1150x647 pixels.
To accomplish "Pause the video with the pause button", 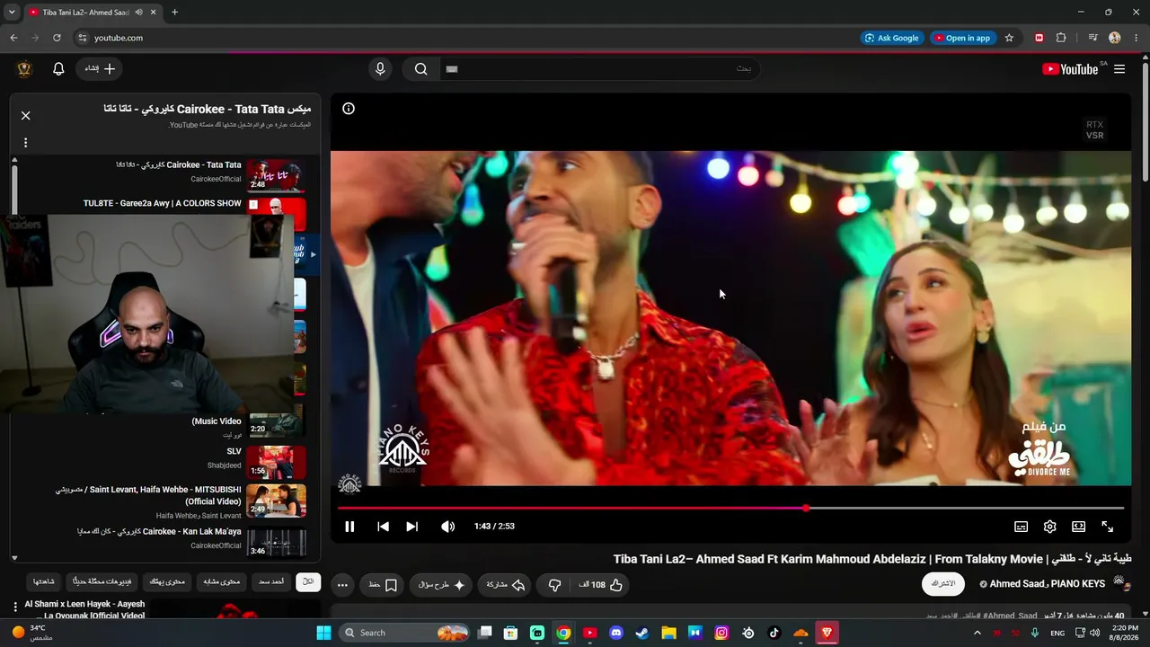I will click(x=349, y=527).
